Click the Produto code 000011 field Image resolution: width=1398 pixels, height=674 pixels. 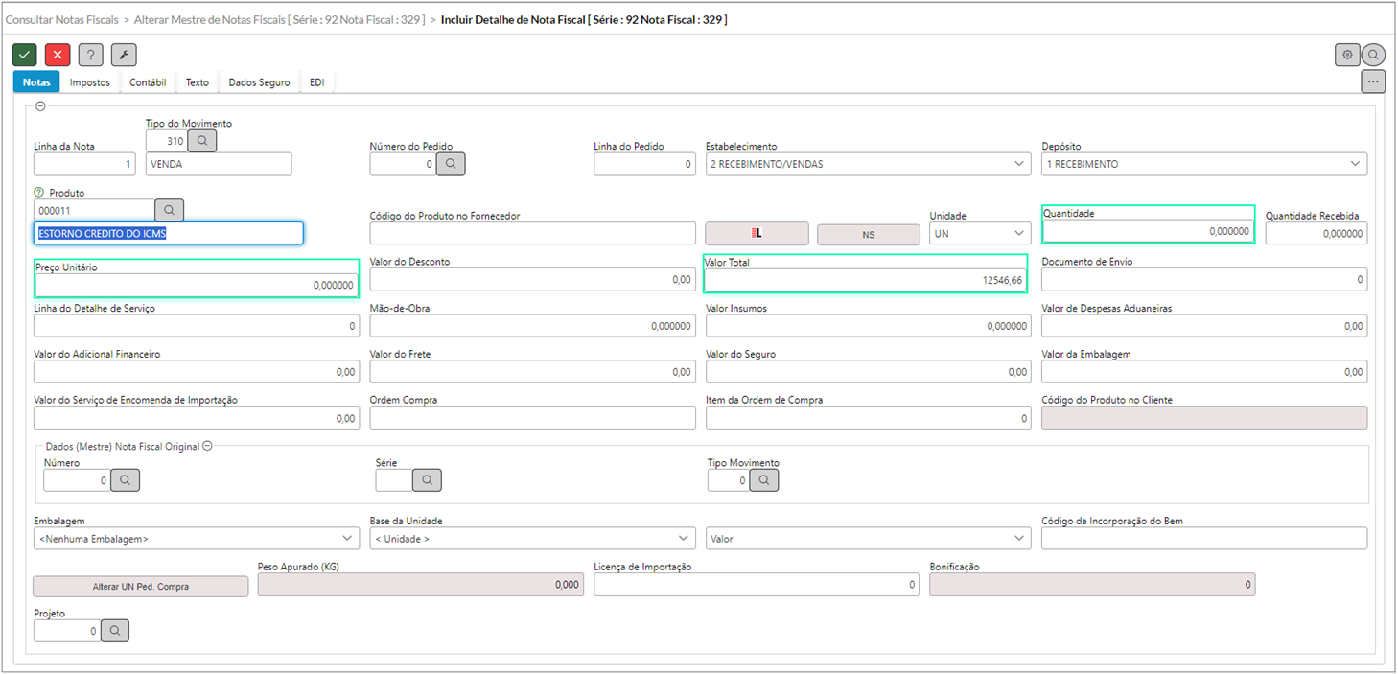[94, 209]
